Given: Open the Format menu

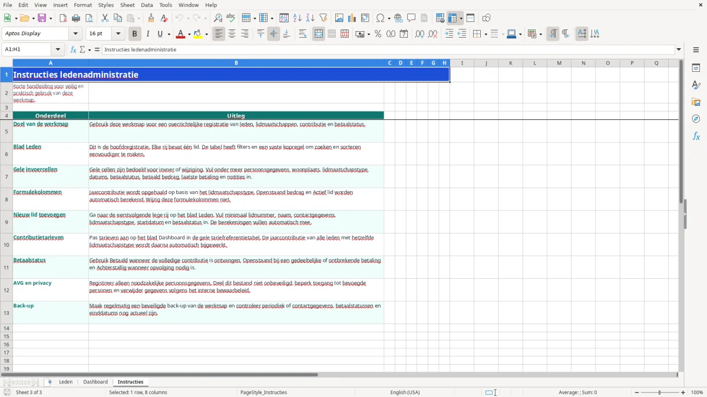Looking at the screenshot, I should tap(83, 5).
